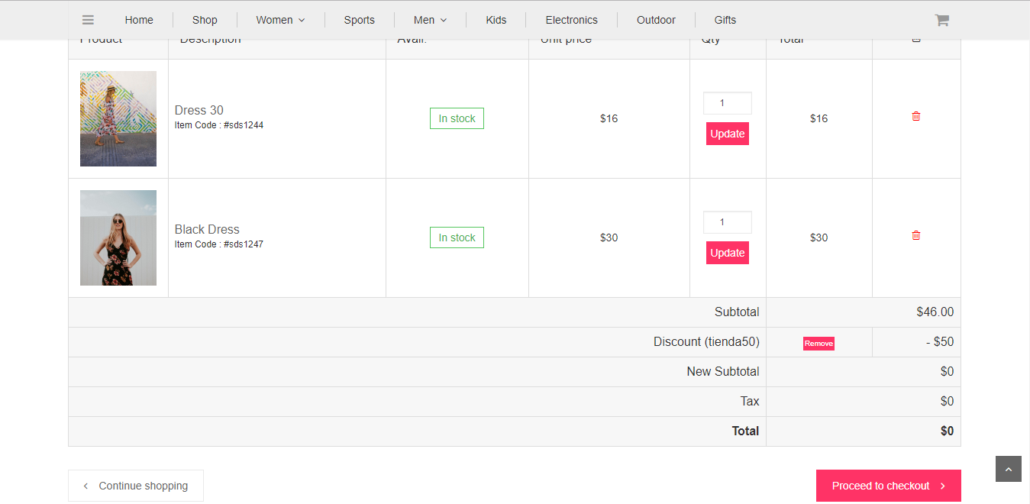Select the Sports menu item
Screen dimensions: 1030x504
359,20
